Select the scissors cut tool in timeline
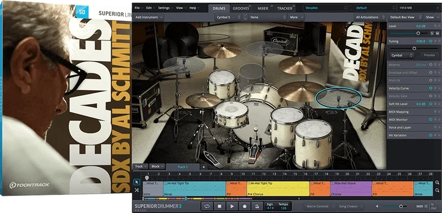Image resolution: width=442 pixels, height=213 pixels. coord(136,190)
